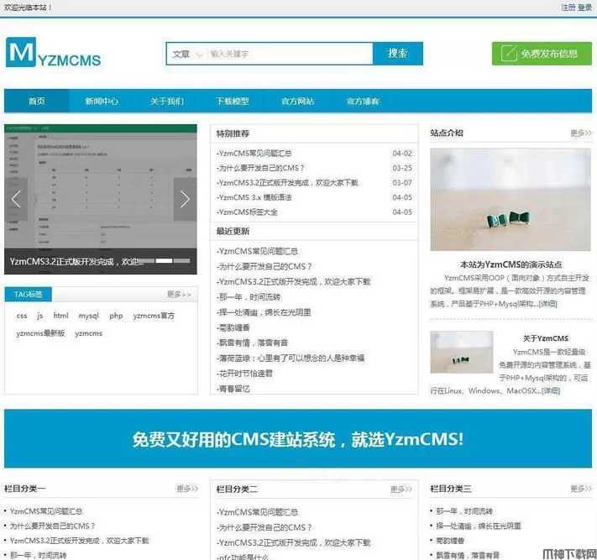This screenshot has width=597, height=560.
Task: Click the 注册 register link
Action: 568,8
